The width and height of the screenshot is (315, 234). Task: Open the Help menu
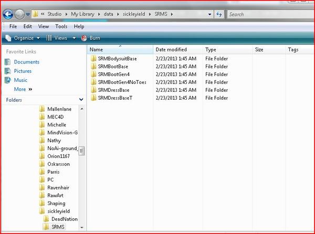79,26
